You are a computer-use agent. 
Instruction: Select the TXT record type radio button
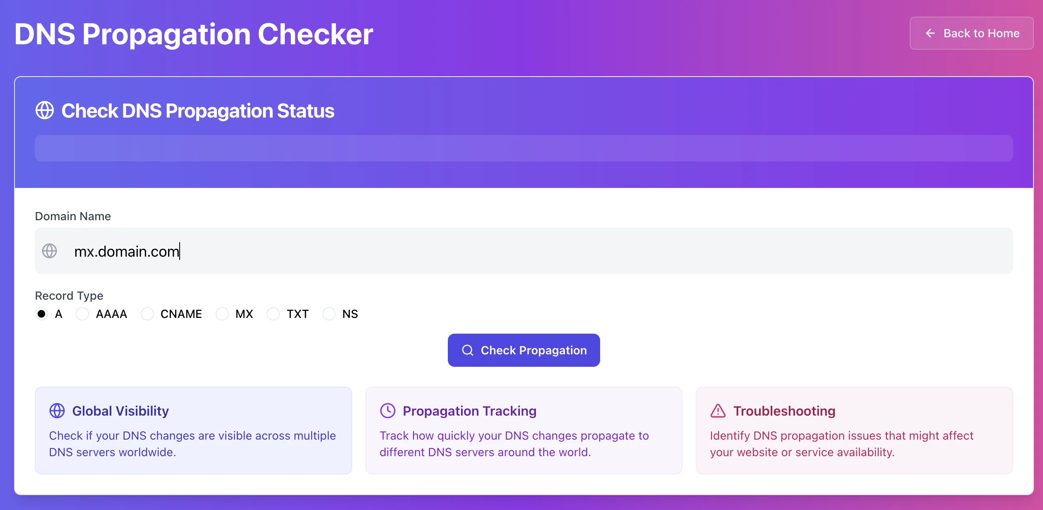273,314
